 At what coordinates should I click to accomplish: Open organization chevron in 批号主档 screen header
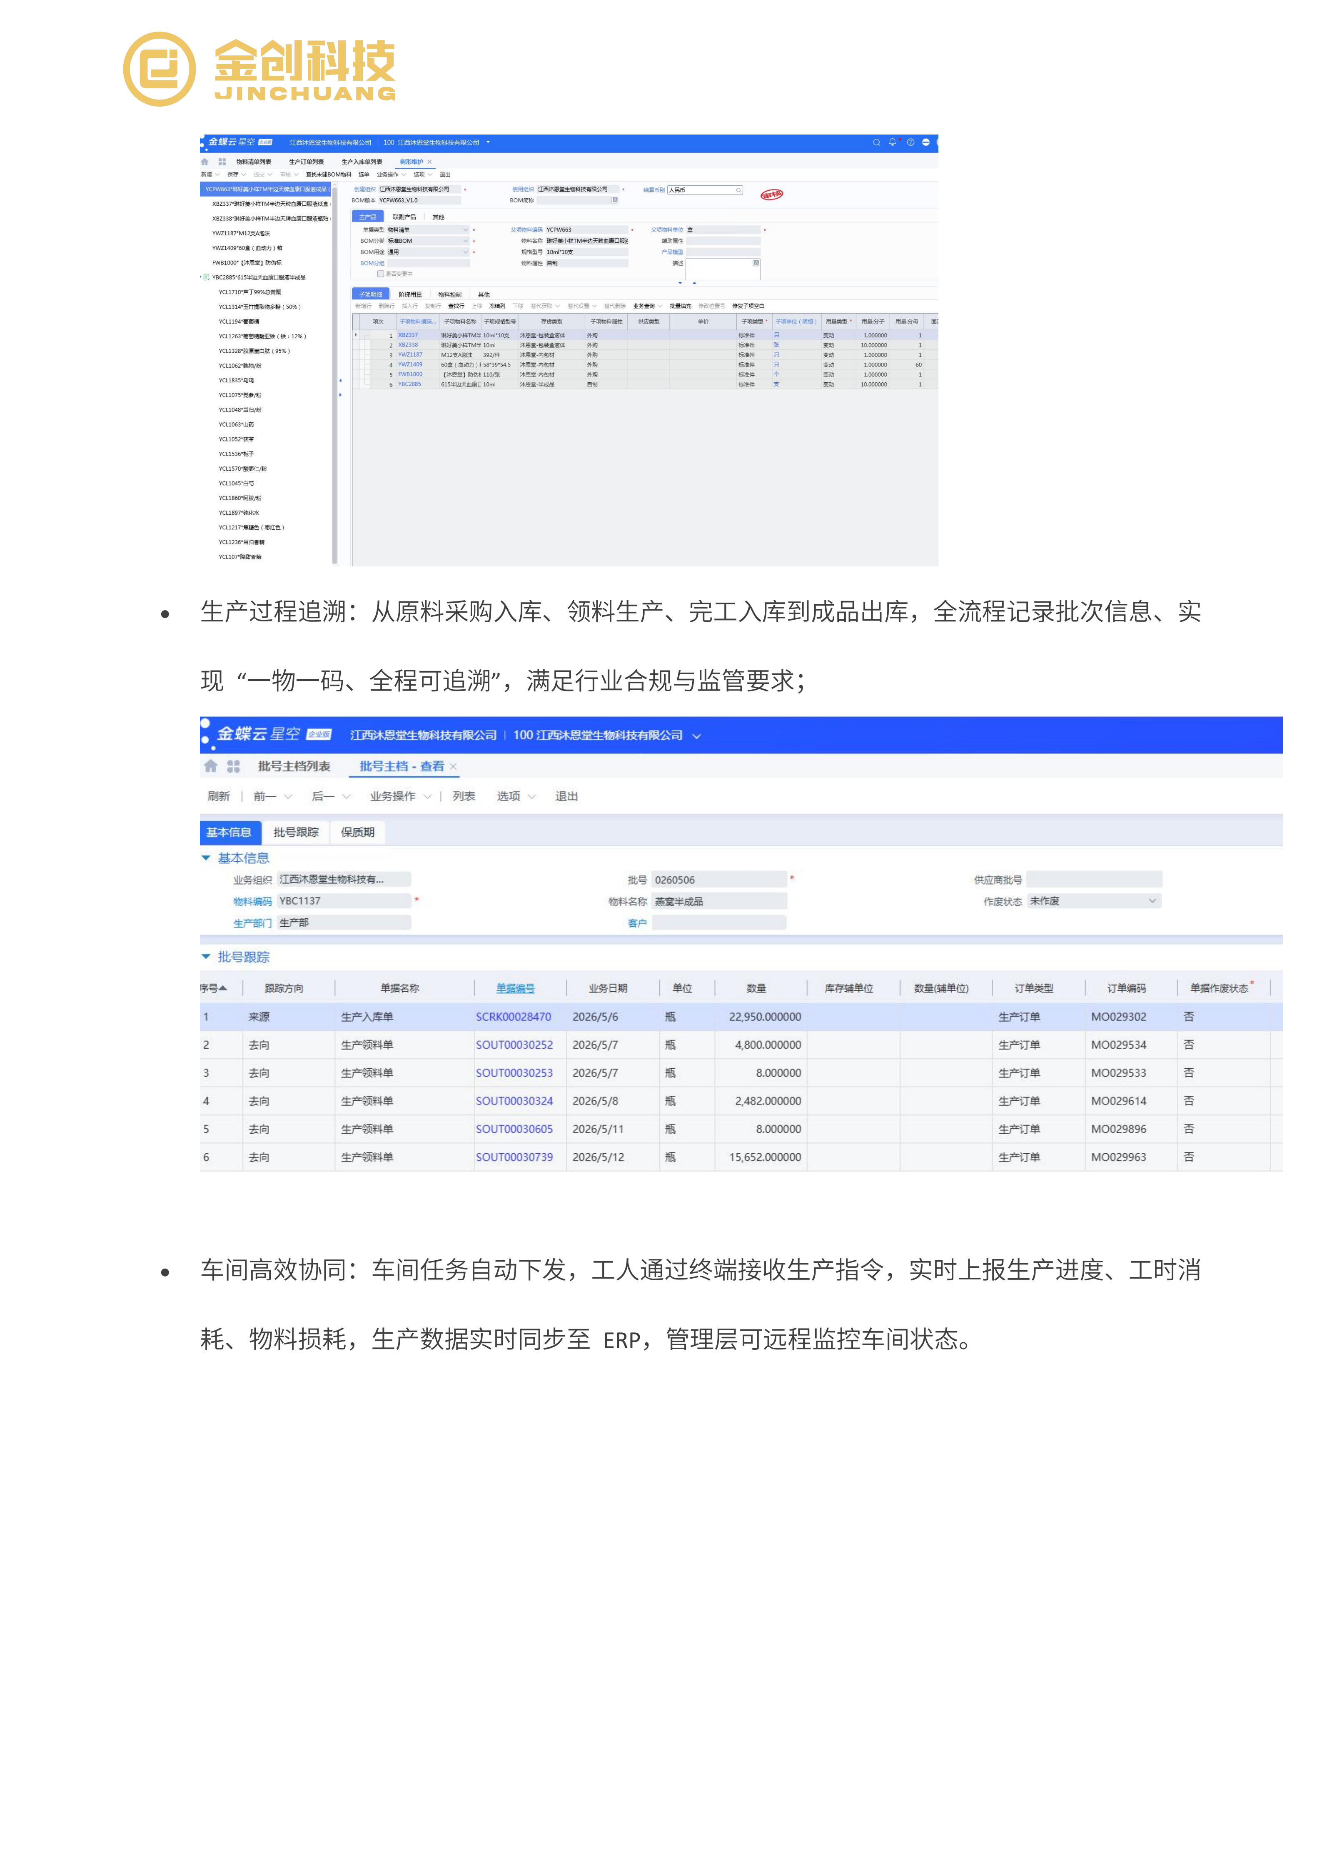(x=696, y=736)
